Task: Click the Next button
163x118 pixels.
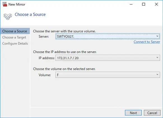Action: [133, 113]
